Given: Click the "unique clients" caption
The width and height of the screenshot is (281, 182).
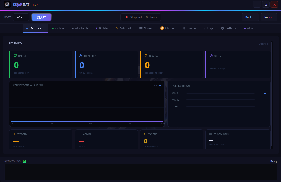Looking at the screenshot, I should point(86,73).
